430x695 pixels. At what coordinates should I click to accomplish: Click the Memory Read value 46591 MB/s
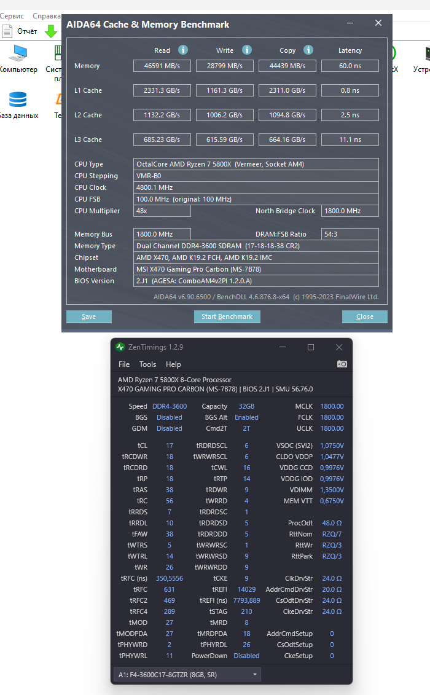tap(162, 66)
